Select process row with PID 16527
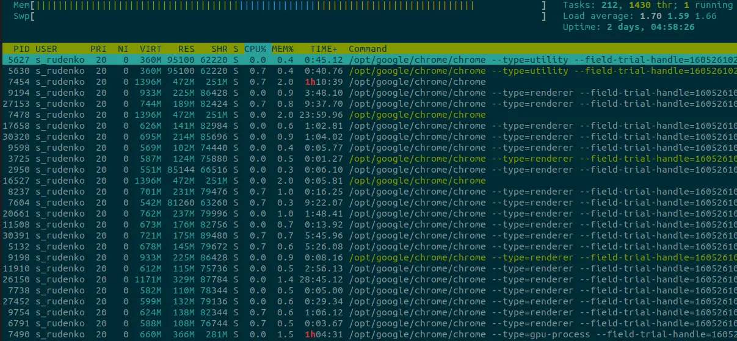 [368, 181]
